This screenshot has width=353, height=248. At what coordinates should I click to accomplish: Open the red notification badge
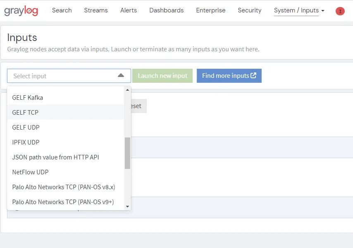pyautogui.click(x=340, y=11)
